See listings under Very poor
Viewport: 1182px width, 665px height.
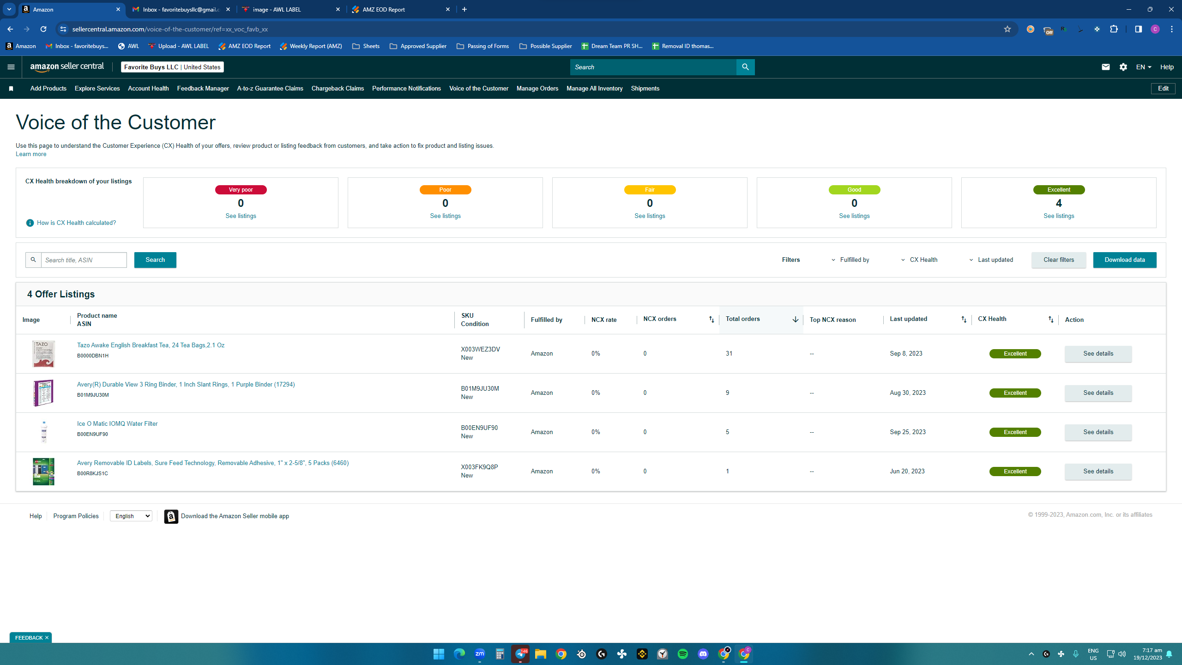tap(241, 216)
